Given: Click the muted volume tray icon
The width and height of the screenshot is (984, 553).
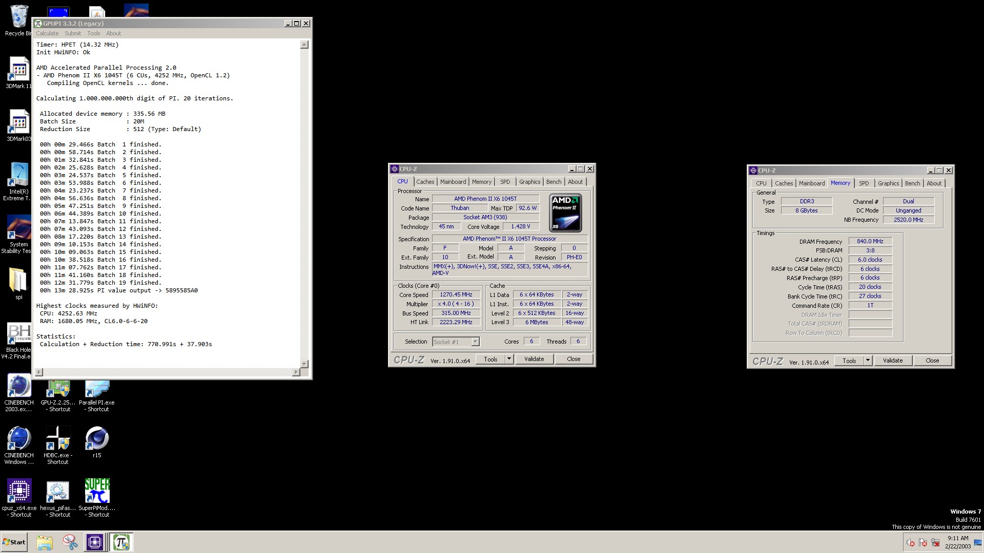Looking at the screenshot, I should (911, 543).
